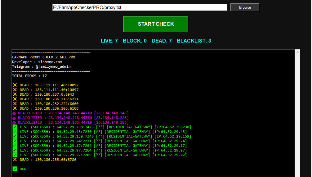This screenshot has width=312, height=177.
Task: Click the bracketed IP [23.134.148.185]
Action: (111, 122)
